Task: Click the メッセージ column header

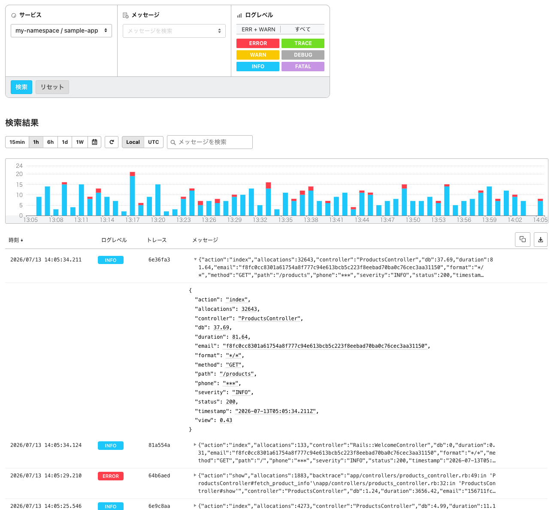Action: [205, 240]
